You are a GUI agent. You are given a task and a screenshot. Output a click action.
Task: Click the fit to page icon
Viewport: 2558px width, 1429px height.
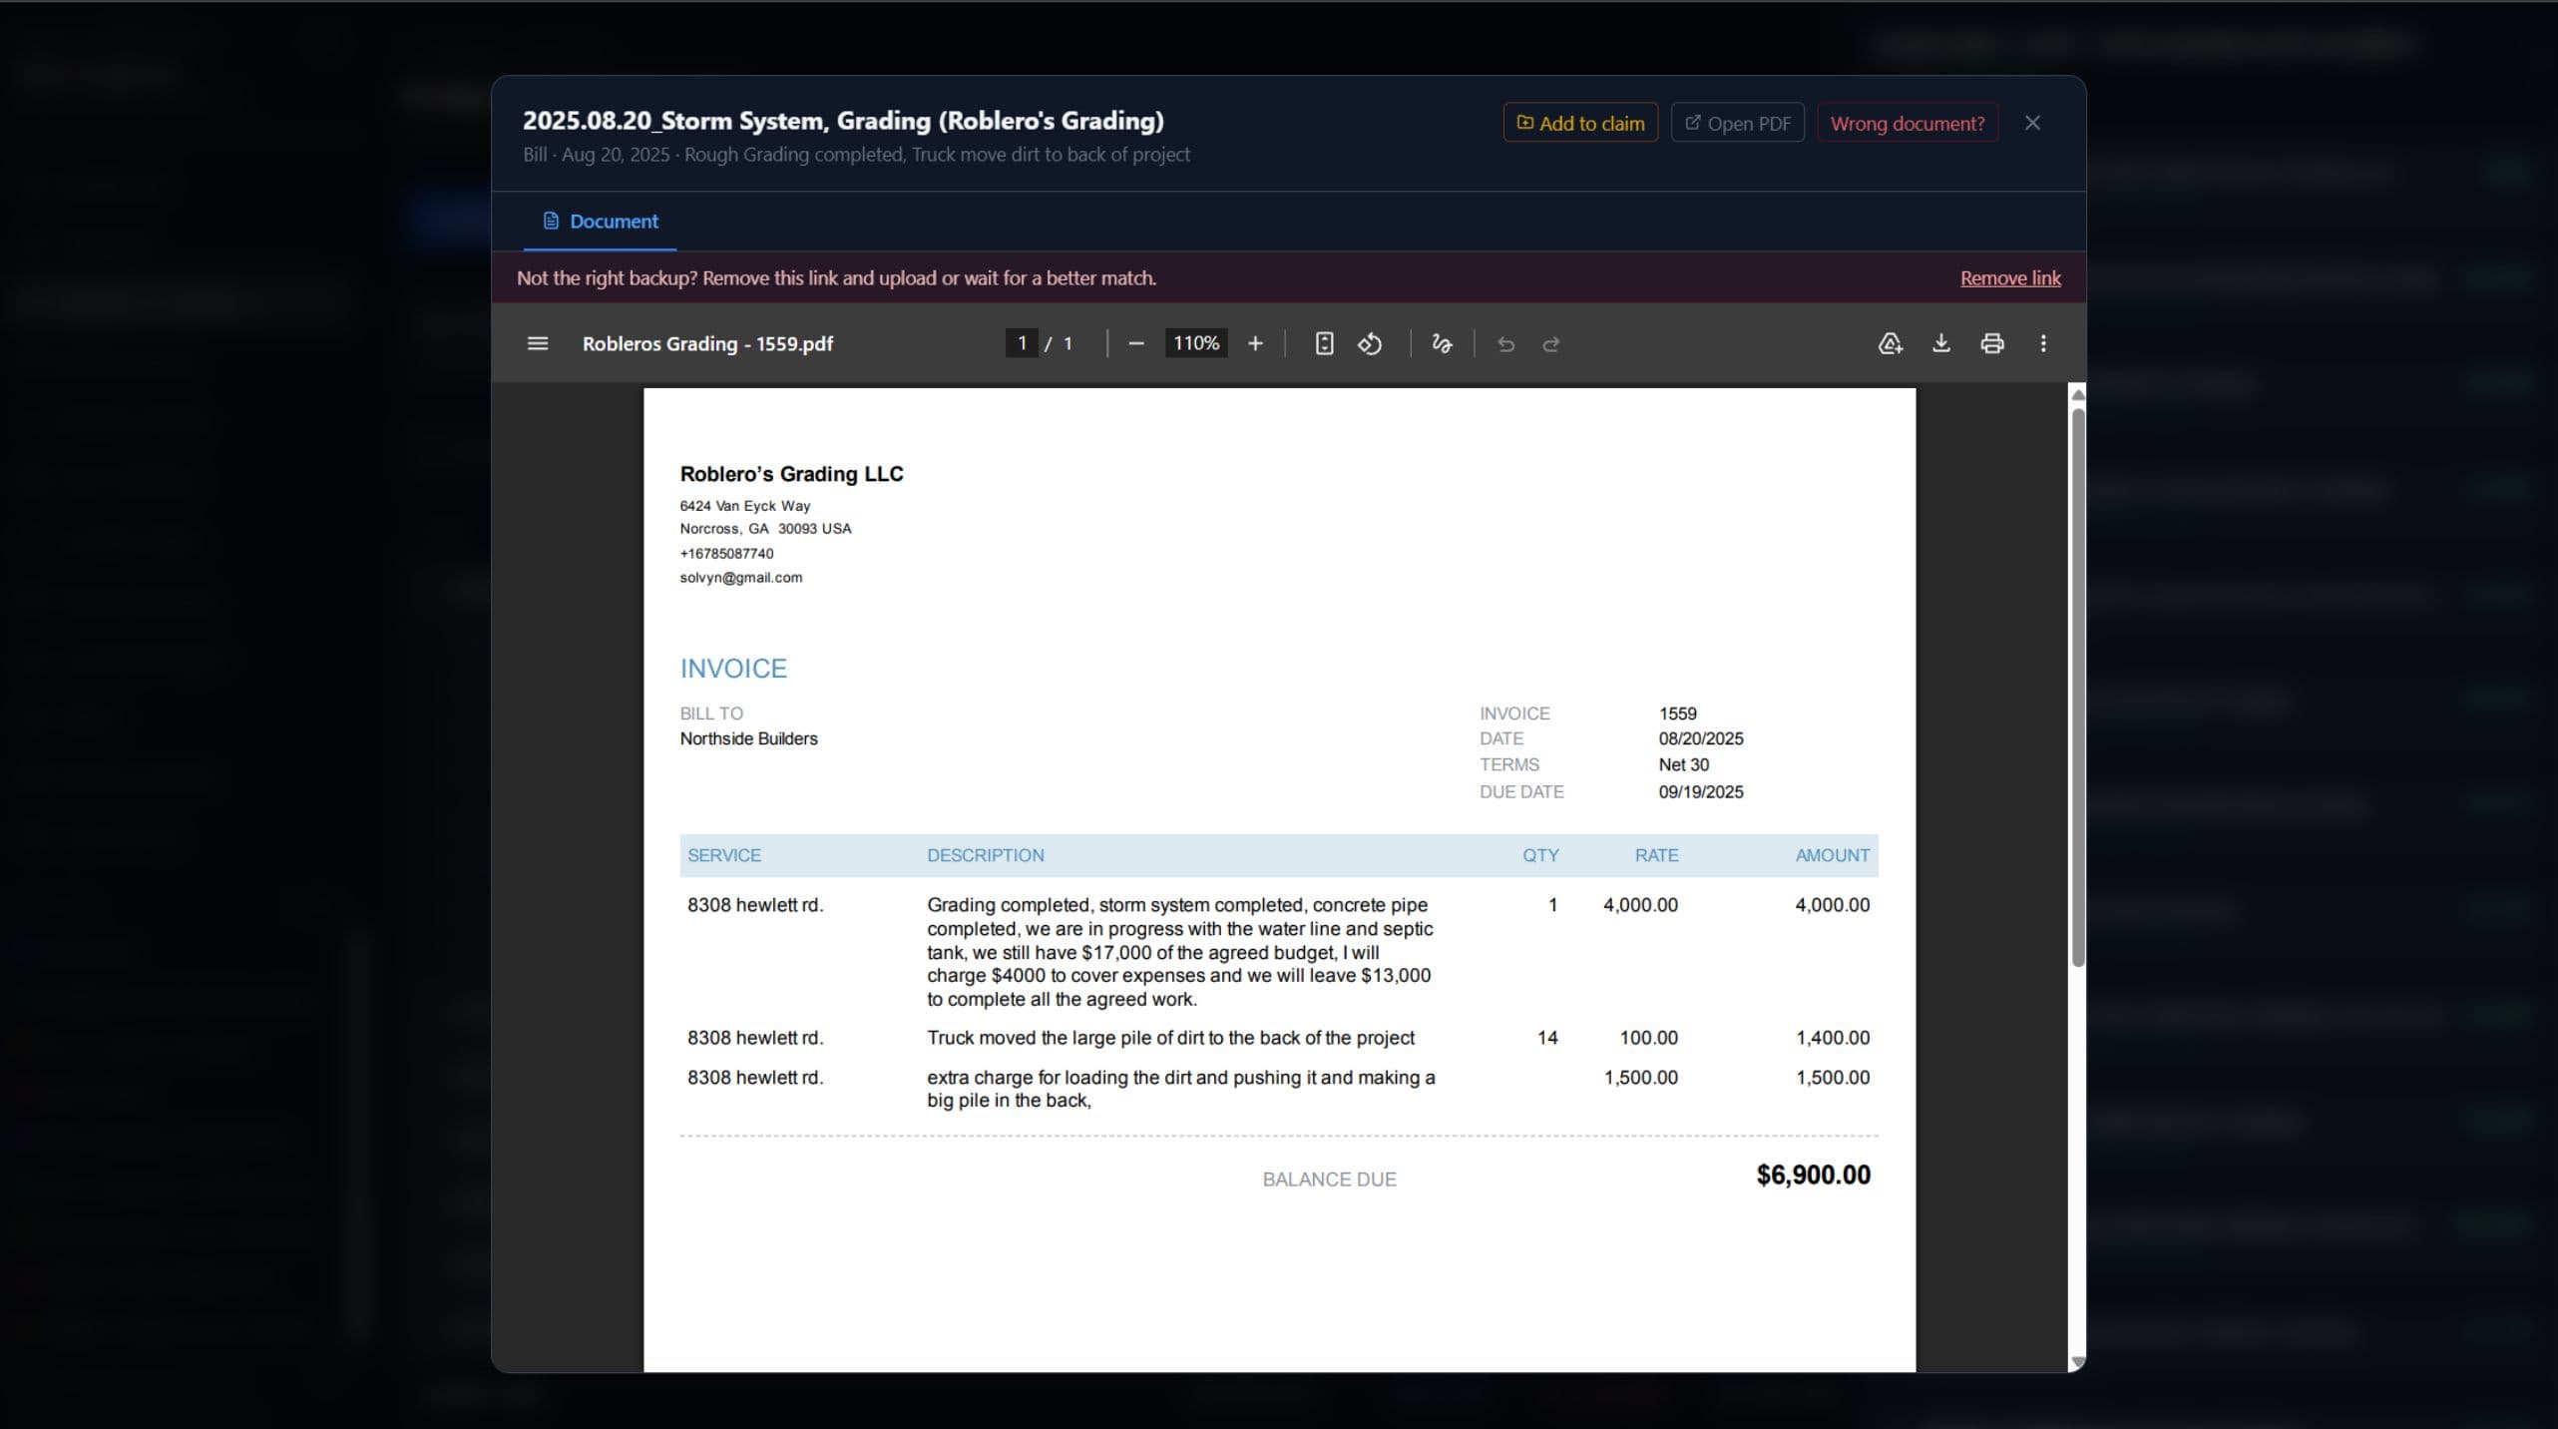(1324, 343)
